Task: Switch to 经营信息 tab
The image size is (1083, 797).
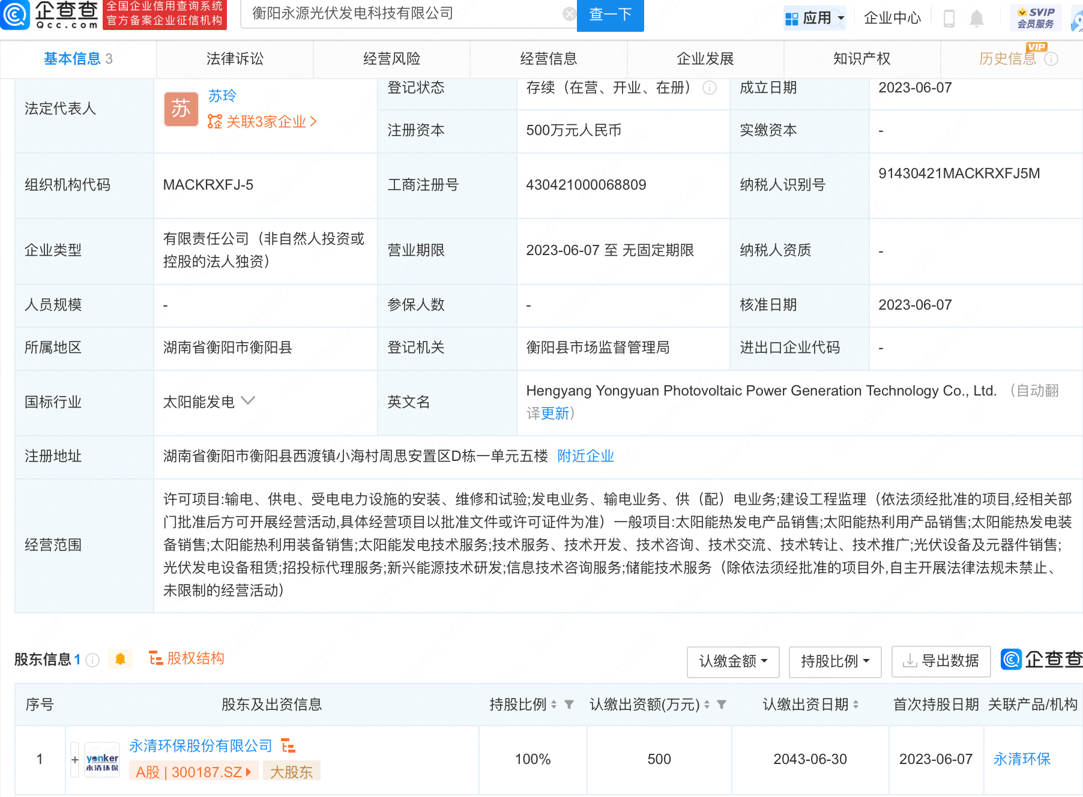Action: pyautogui.click(x=548, y=59)
